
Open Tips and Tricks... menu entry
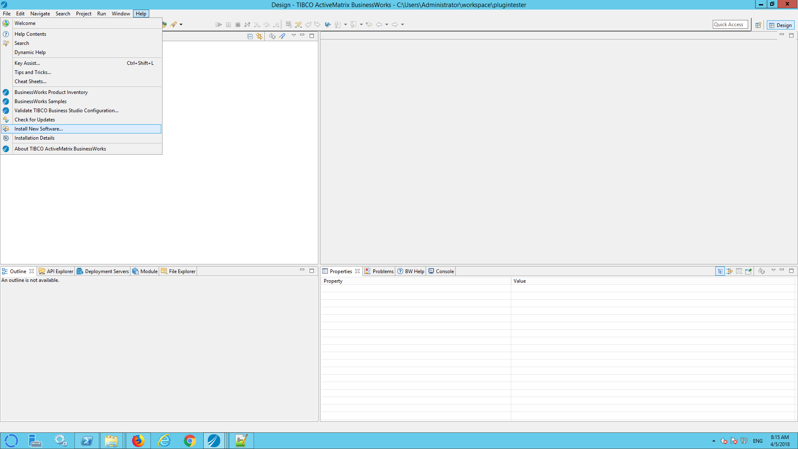pos(81,72)
